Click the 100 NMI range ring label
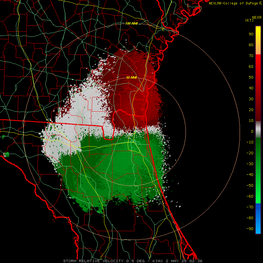The width and height of the screenshot is (263, 263). tap(131, 23)
